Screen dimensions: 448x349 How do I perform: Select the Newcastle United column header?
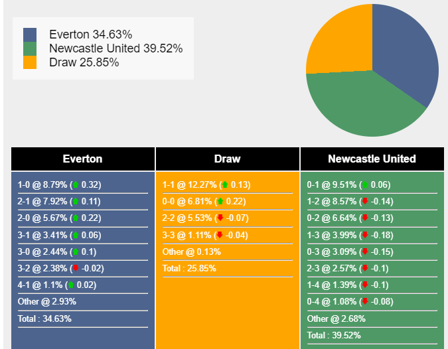coord(372,159)
